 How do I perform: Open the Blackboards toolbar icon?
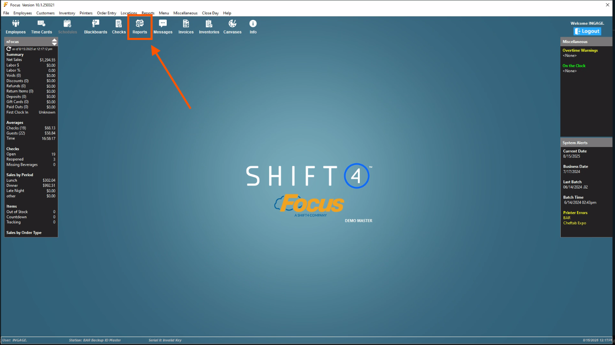click(x=96, y=27)
